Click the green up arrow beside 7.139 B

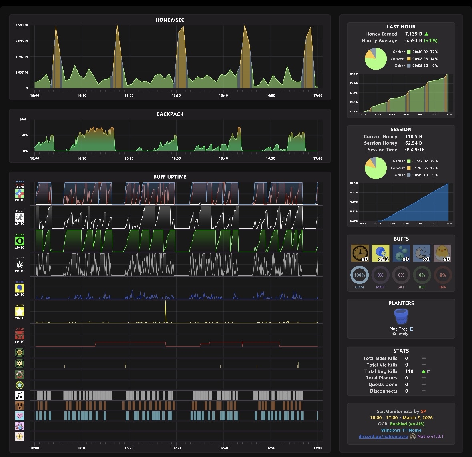pos(426,34)
